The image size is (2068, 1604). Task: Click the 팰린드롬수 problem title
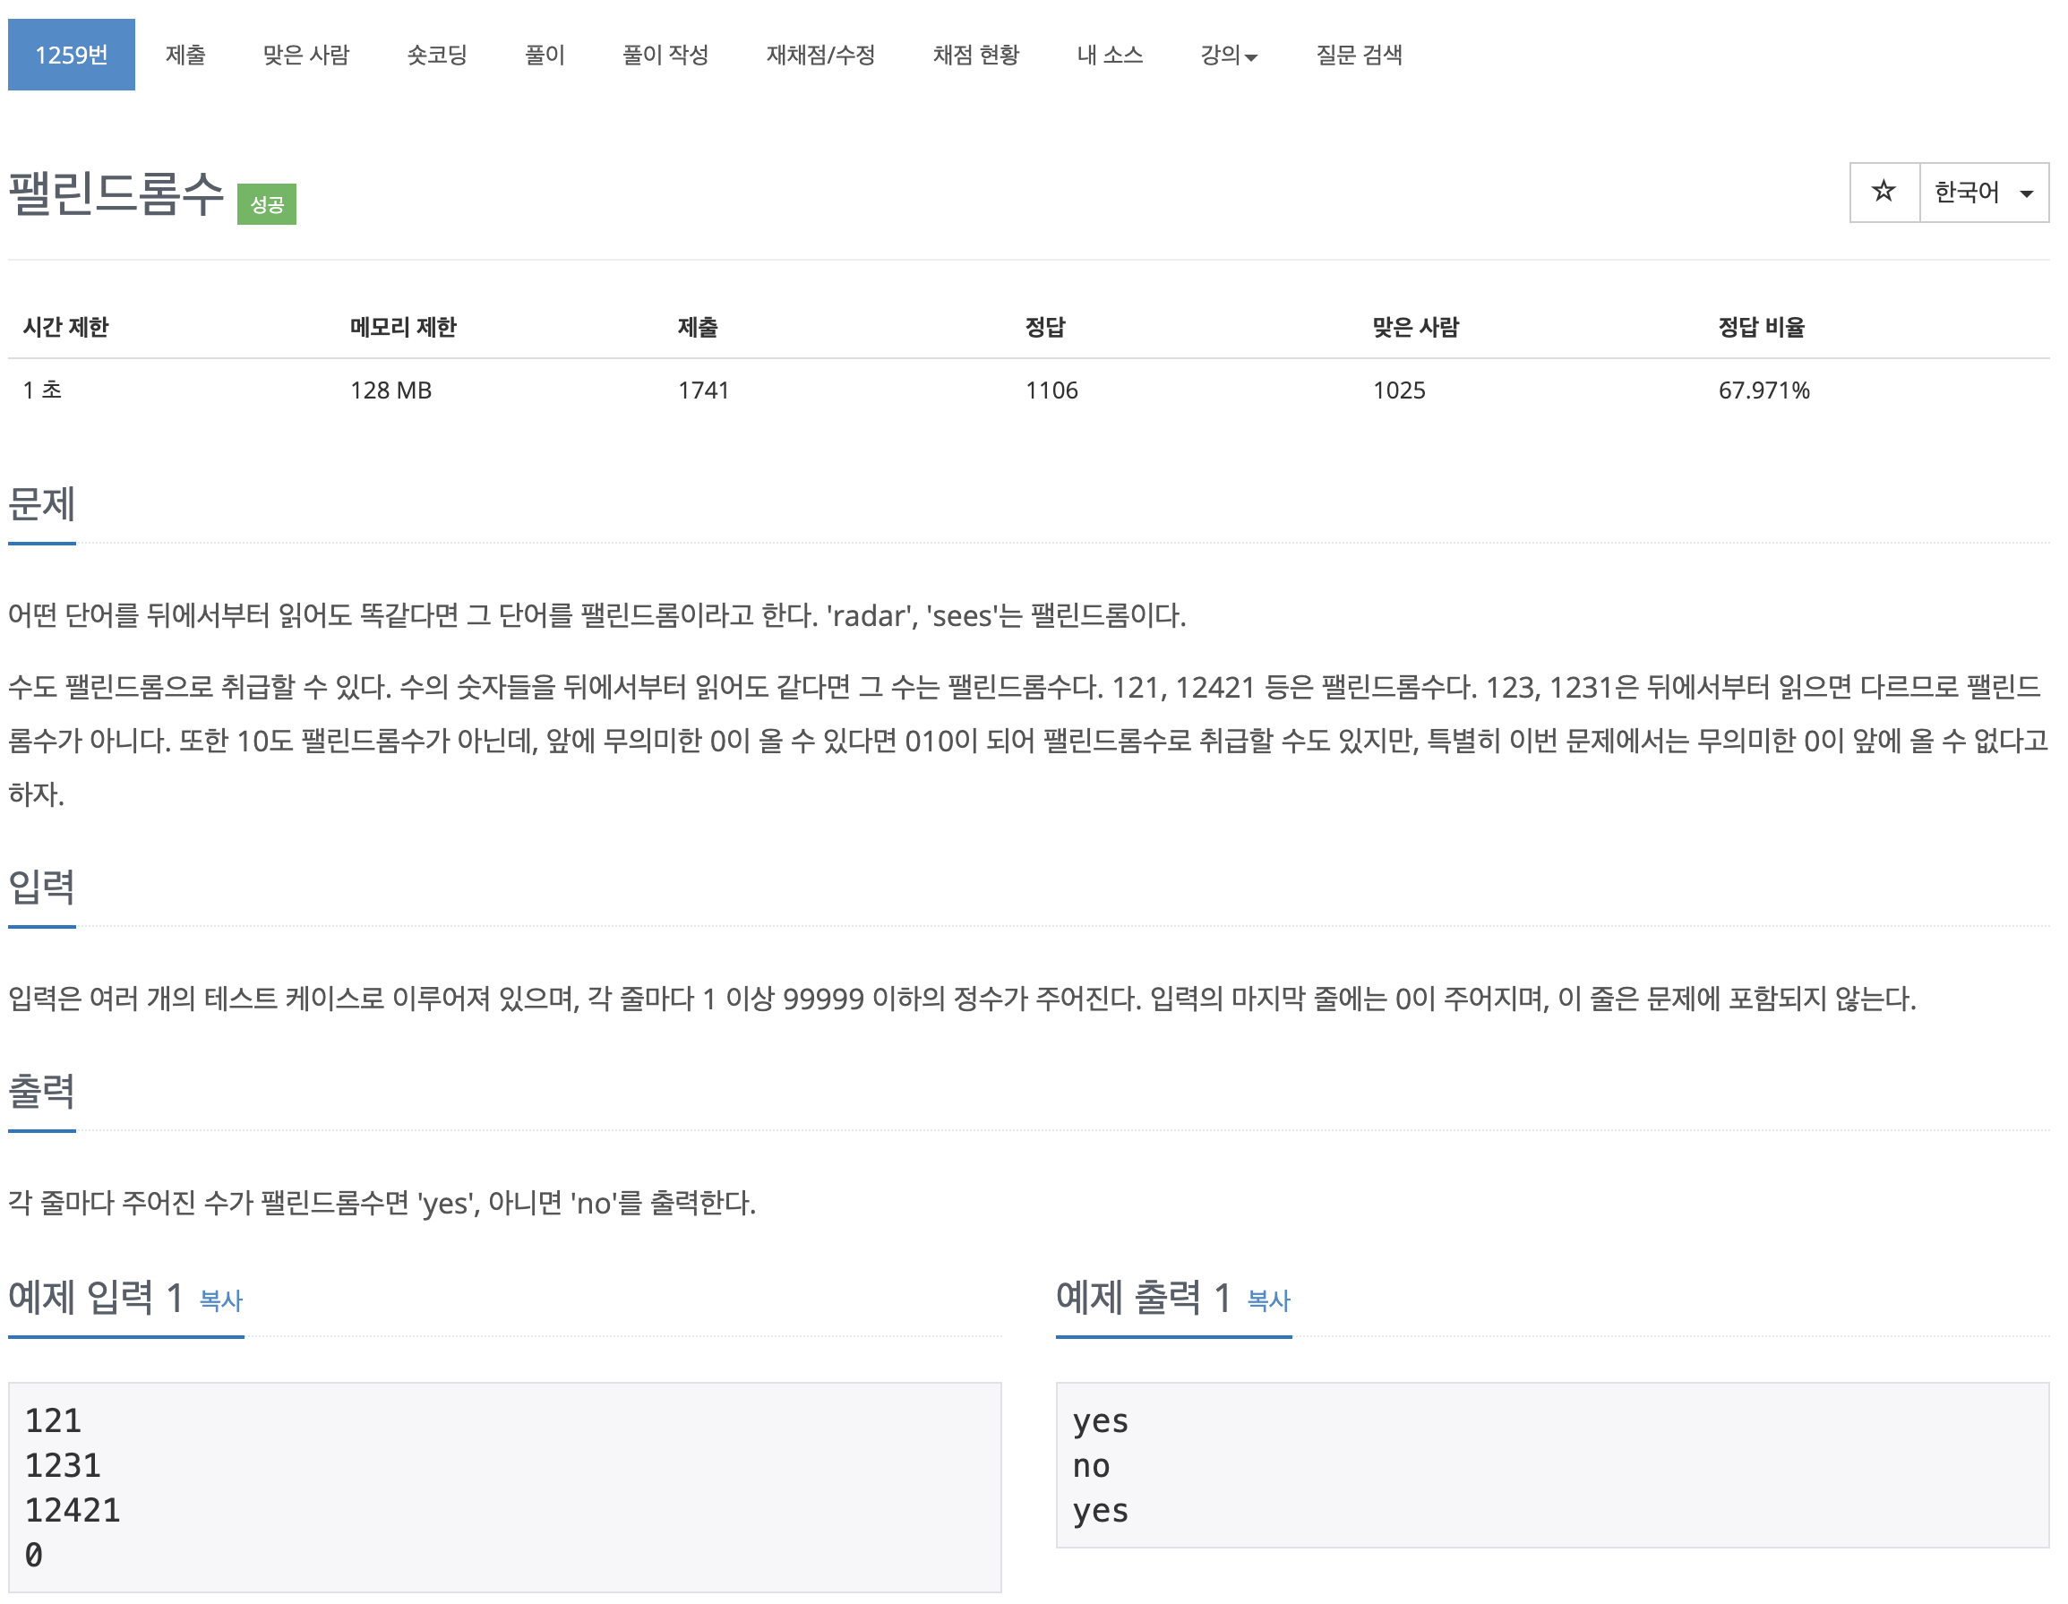(116, 193)
